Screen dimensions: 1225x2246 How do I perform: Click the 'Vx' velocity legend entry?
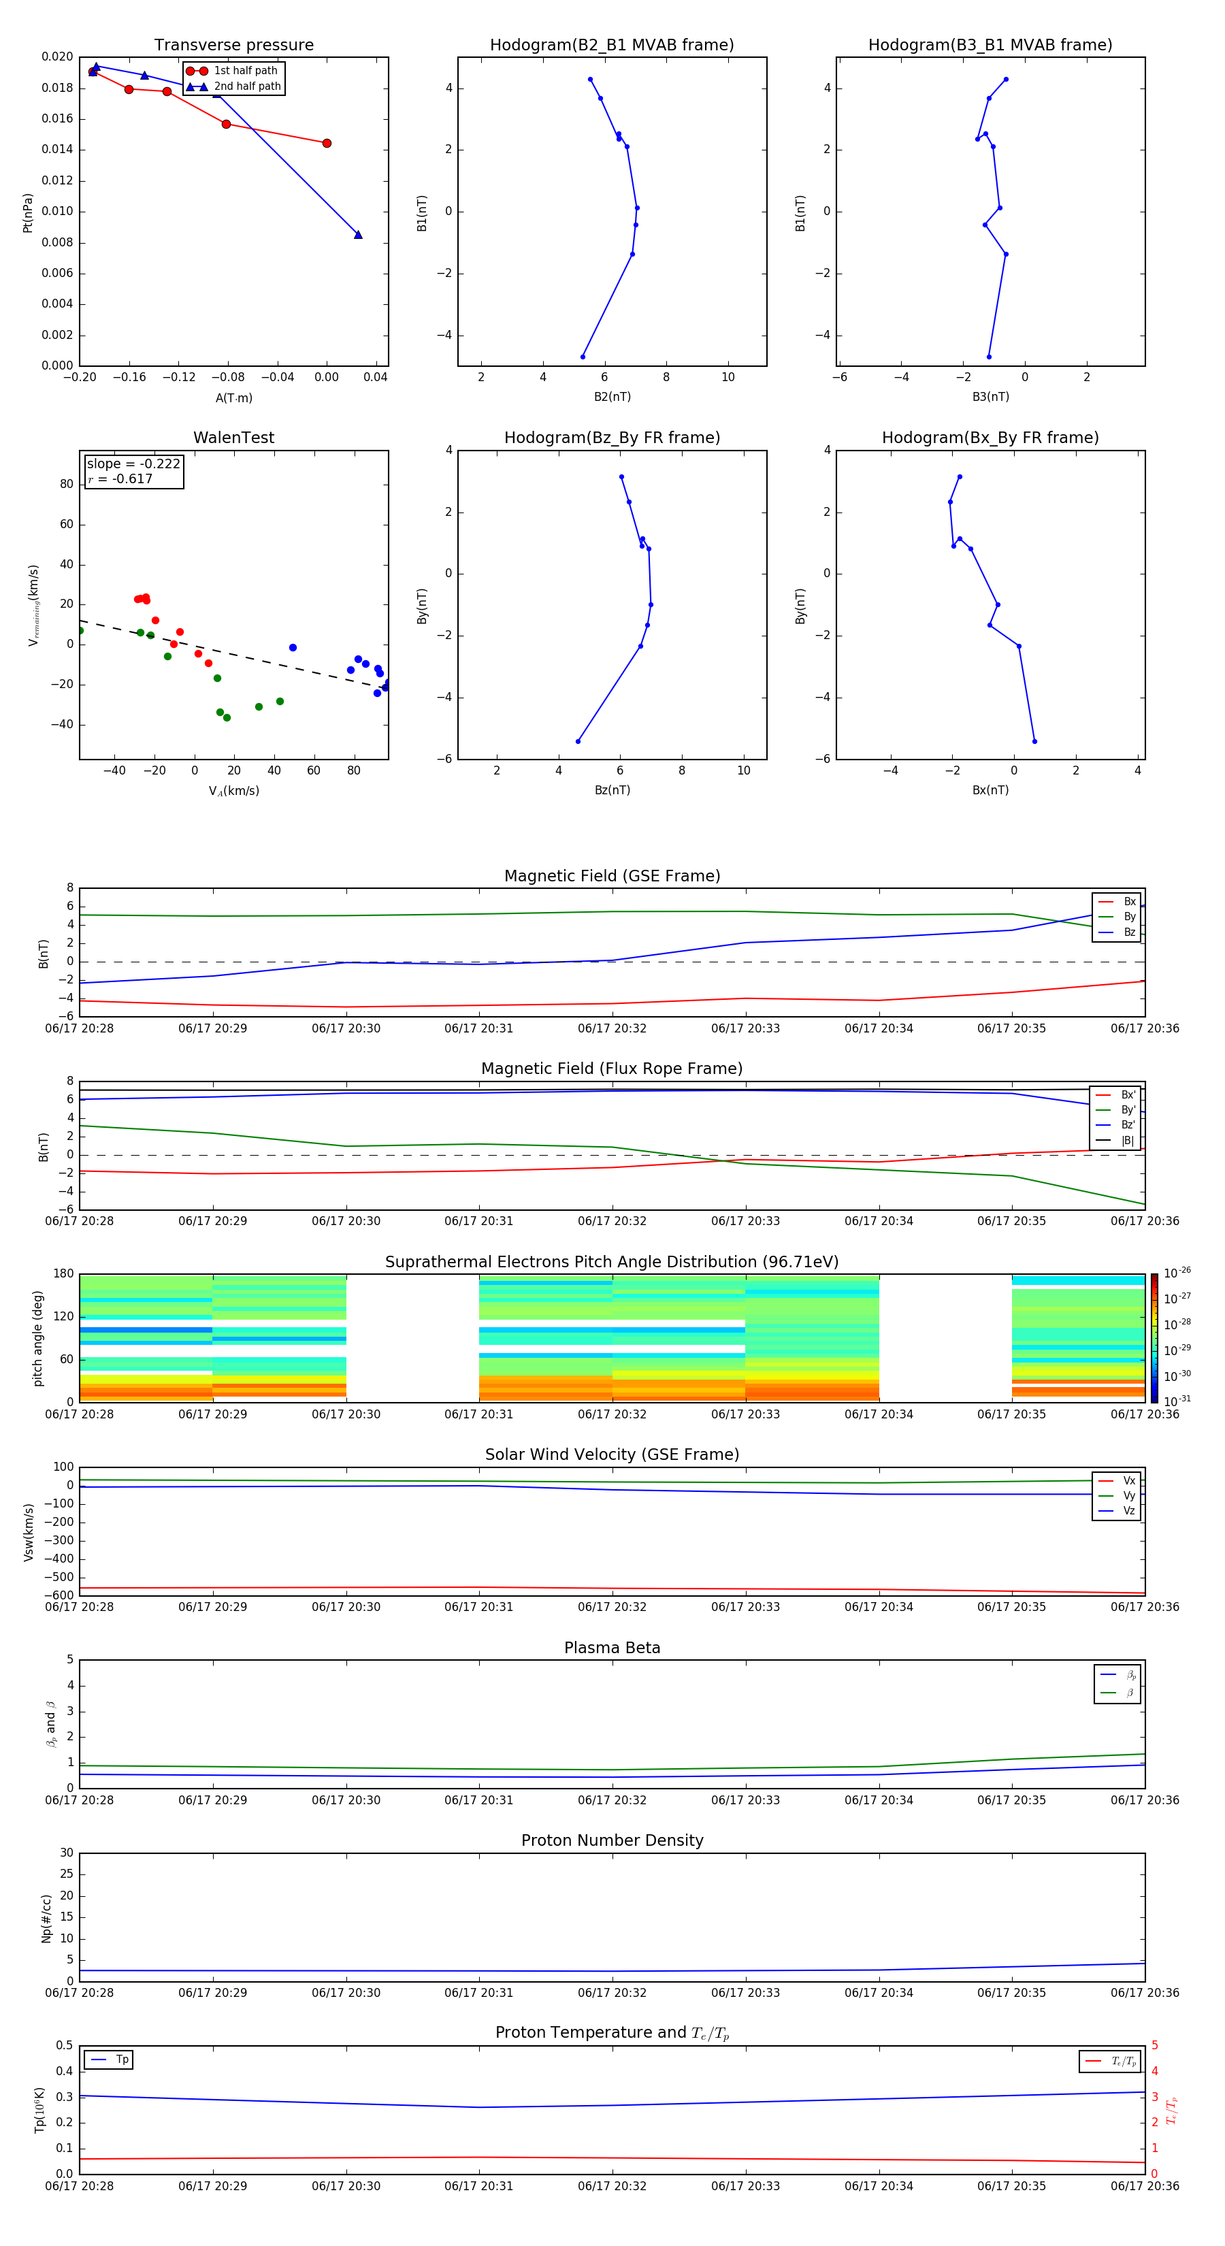click(1117, 1480)
